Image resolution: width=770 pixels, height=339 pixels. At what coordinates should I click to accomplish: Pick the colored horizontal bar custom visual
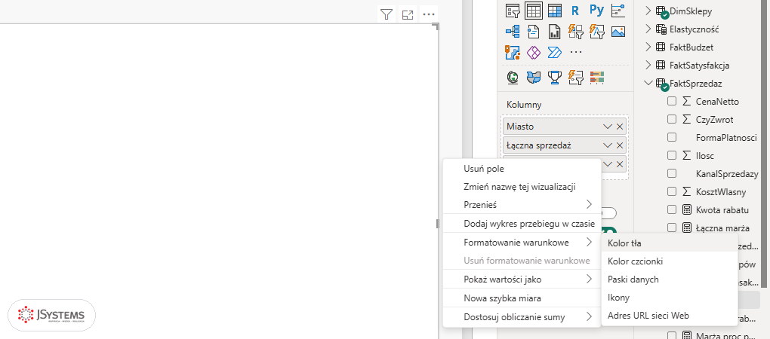(x=596, y=77)
